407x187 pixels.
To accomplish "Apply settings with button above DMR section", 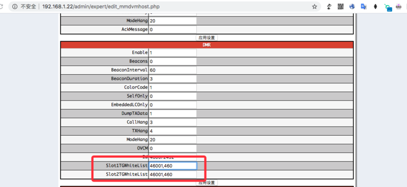I will tap(207, 38).
